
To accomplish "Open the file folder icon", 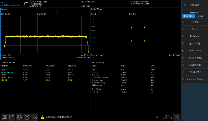I will tap(12, 117).
